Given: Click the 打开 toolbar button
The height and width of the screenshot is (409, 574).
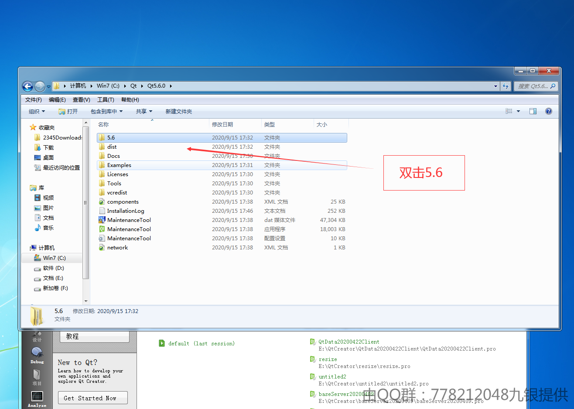Looking at the screenshot, I should 68,112.
